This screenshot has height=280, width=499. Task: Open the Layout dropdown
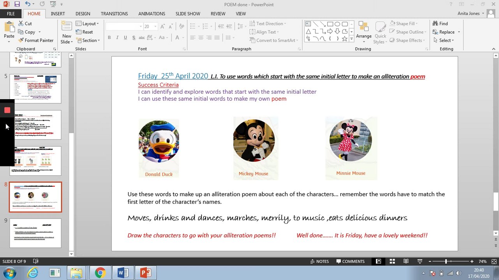(87, 24)
